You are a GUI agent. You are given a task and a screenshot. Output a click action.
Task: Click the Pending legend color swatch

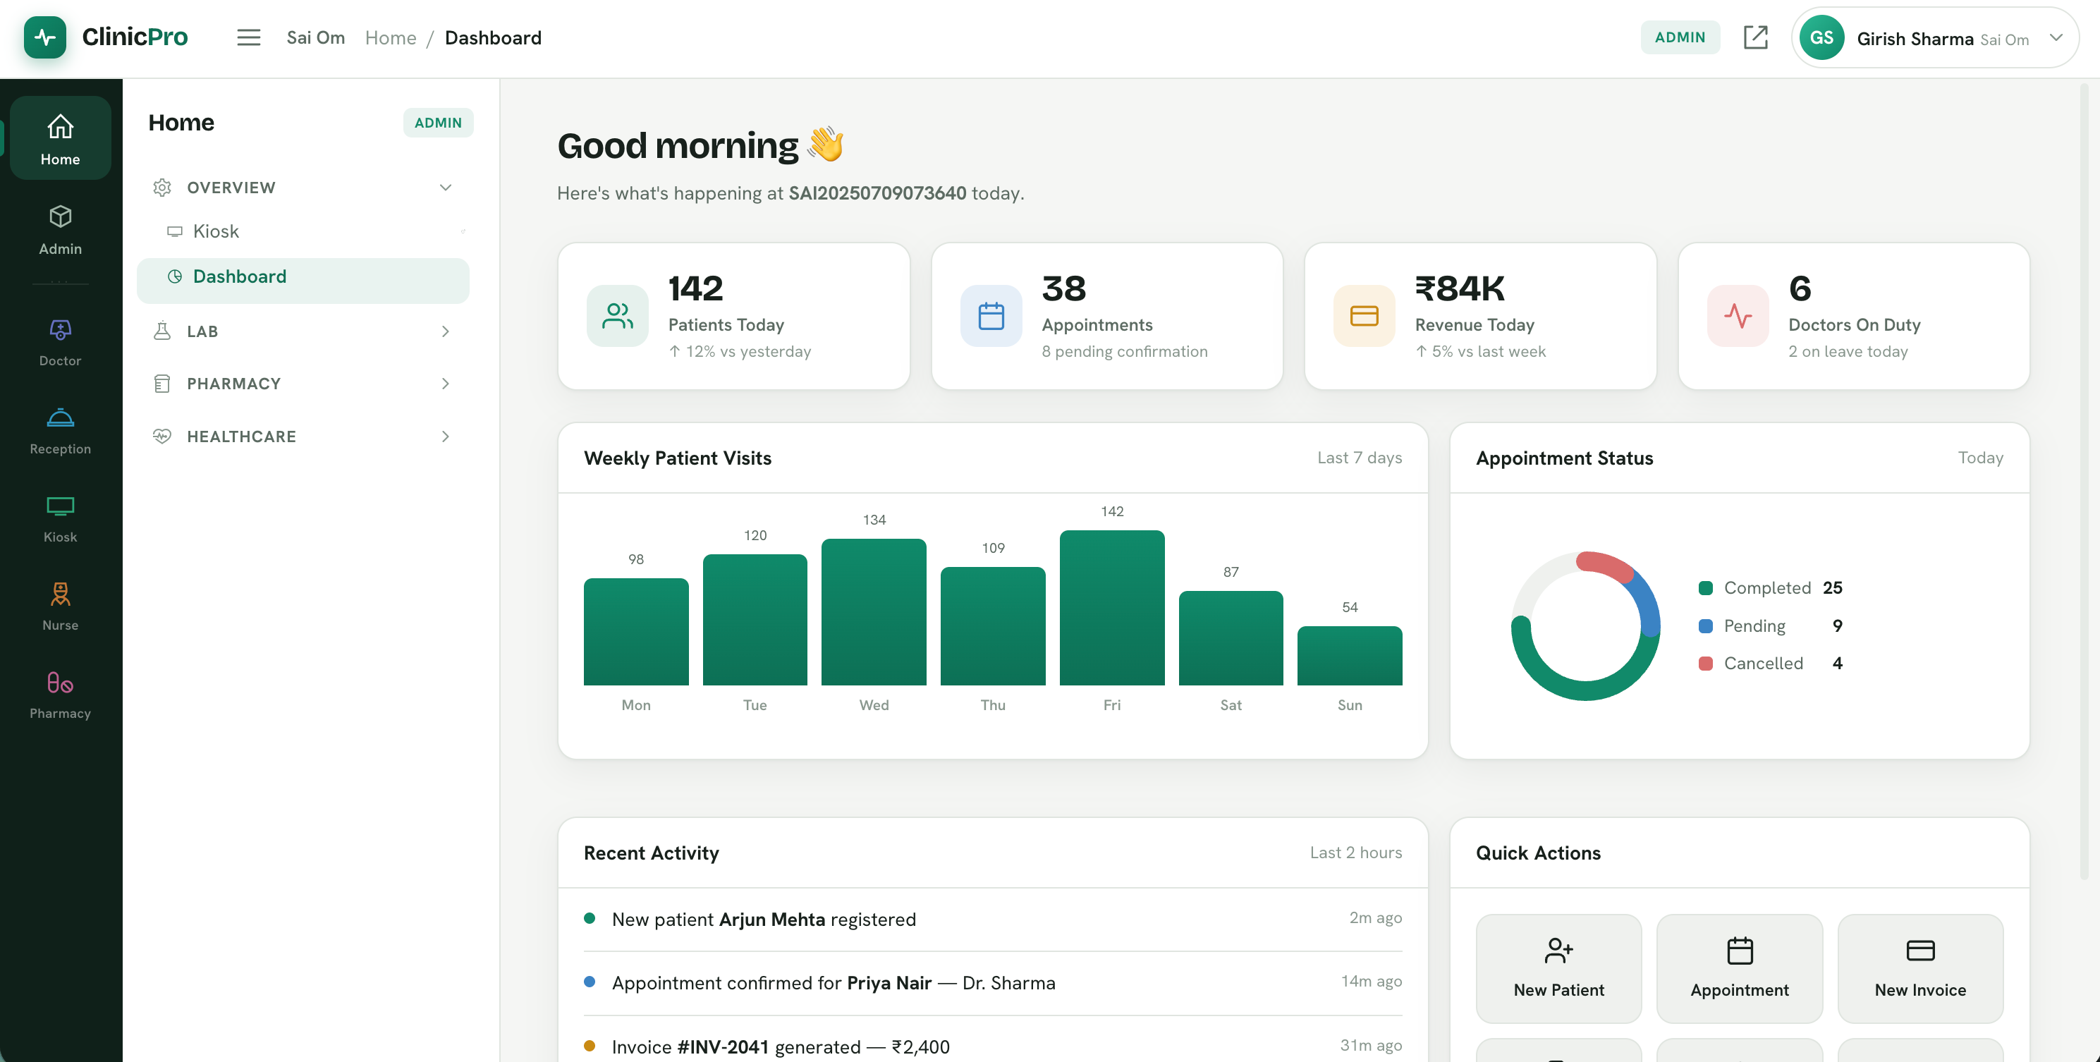coord(1705,626)
